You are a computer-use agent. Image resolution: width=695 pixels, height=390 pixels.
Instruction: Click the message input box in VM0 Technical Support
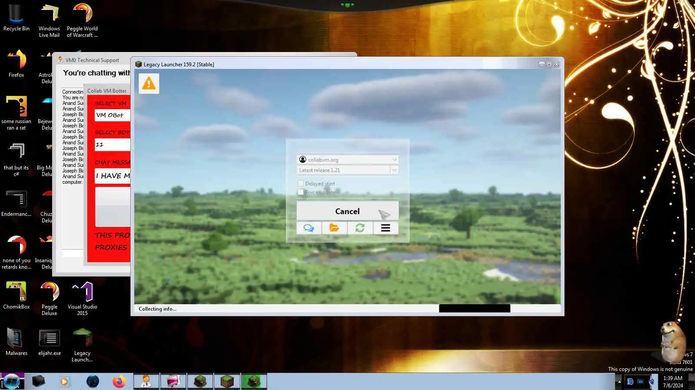coord(73,253)
